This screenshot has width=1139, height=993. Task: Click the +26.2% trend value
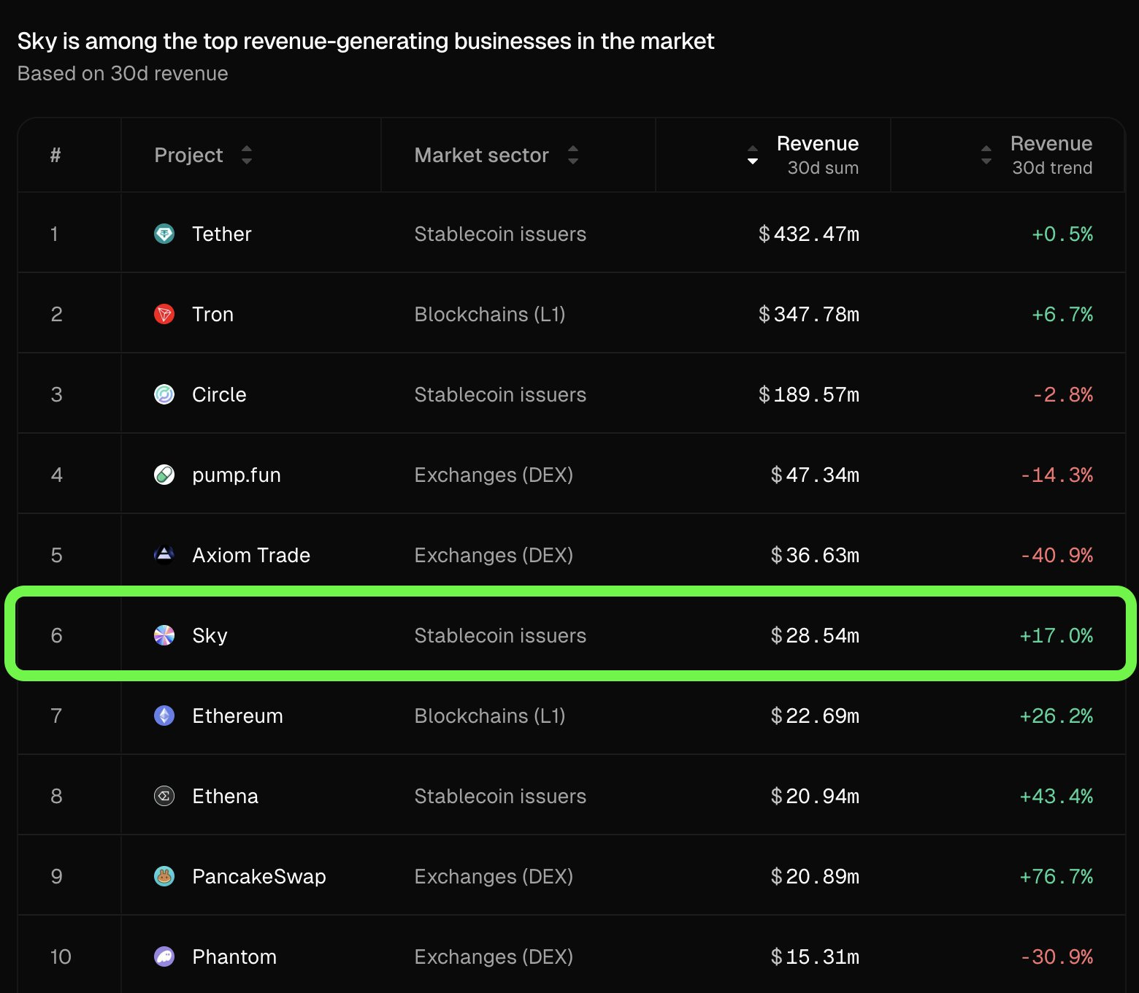pos(1056,716)
